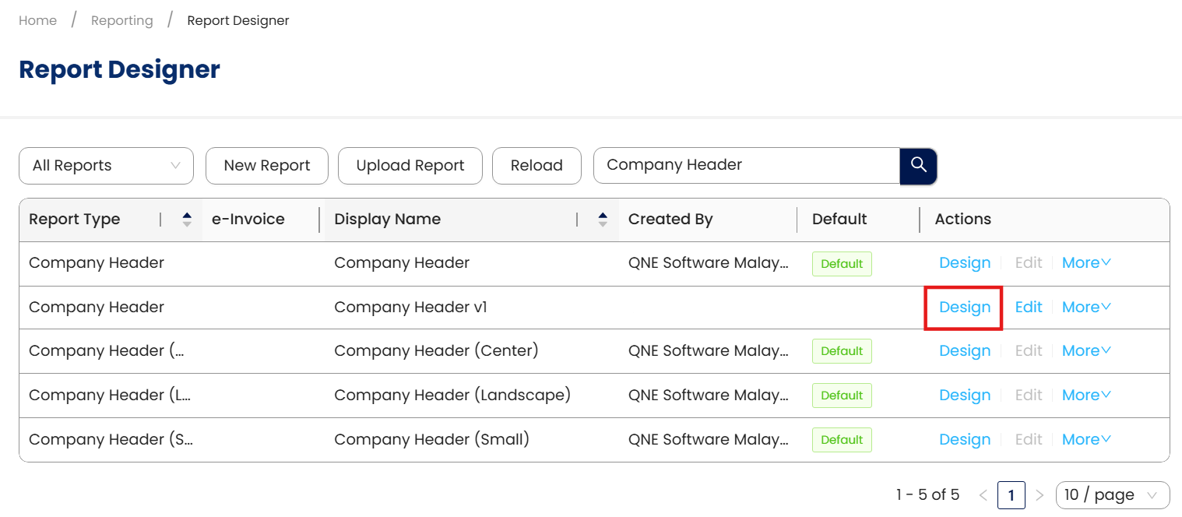Viewport: 1182px width, 517px height.
Task: Open Design for Company Header v1
Action: tap(964, 308)
